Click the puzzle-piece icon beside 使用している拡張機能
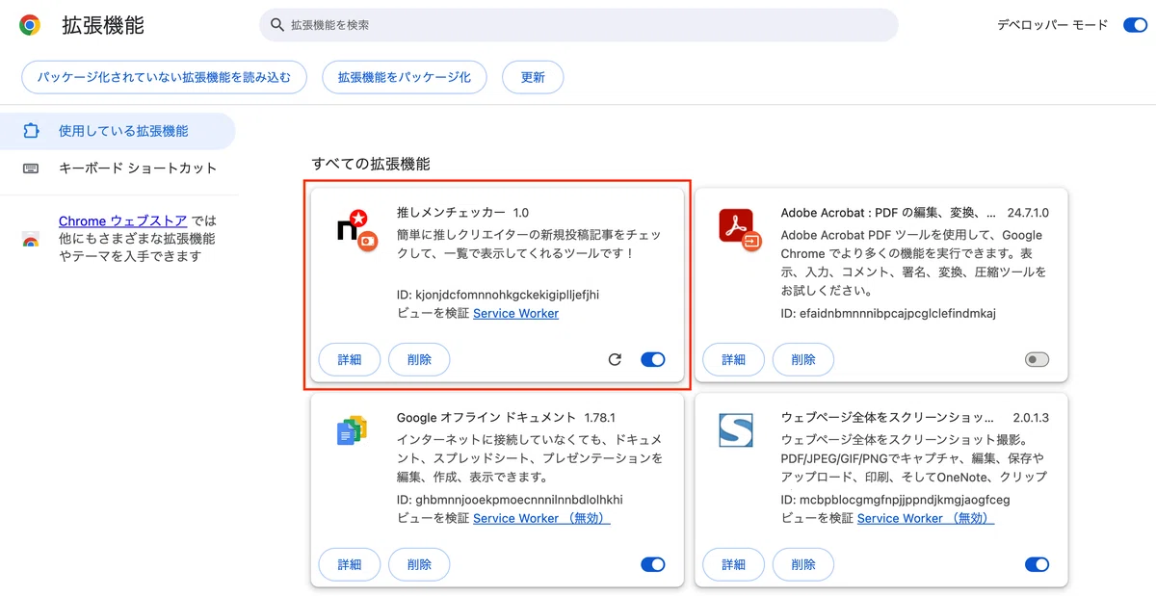The height and width of the screenshot is (596, 1156). tap(31, 131)
